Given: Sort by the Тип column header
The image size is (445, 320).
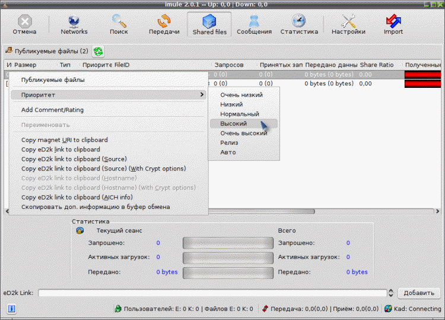Looking at the screenshot, I should (65, 65).
